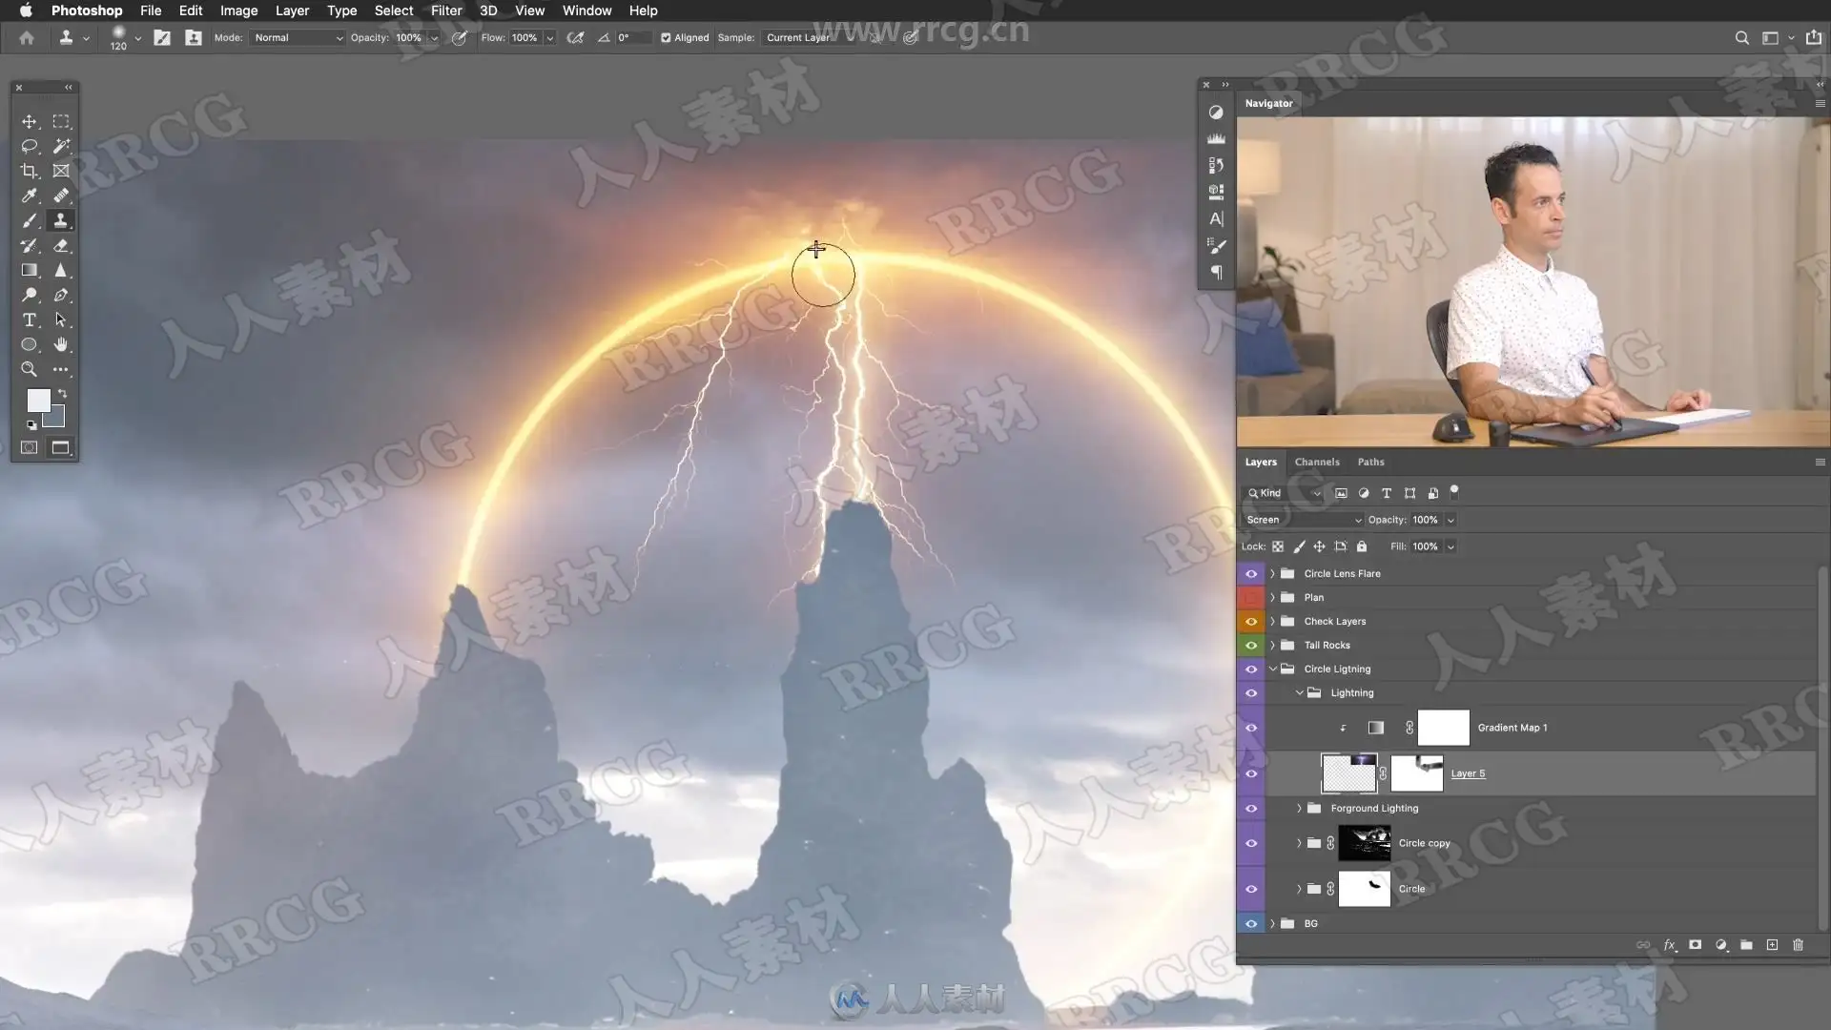Switch to the Channels tab
This screenshot has width=1831, height=1030.
[x=1316, y=462]
